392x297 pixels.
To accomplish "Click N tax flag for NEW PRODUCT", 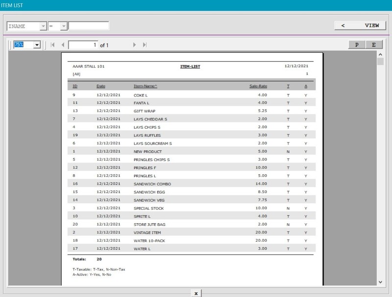I will tap(288, 152).
